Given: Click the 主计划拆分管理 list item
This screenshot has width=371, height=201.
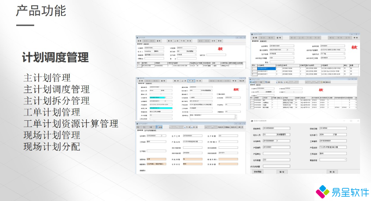Looking at the screenshot, I should (x=57, y=101).
